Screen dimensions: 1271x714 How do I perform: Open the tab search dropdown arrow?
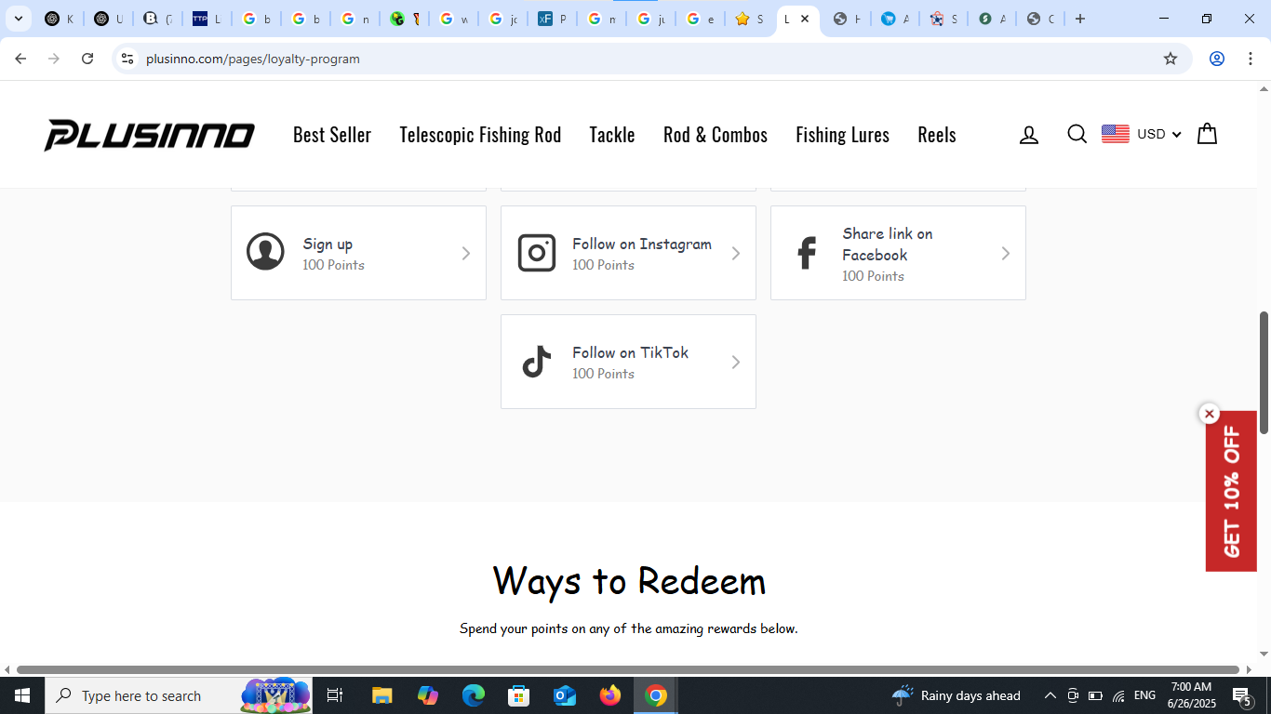18,19
